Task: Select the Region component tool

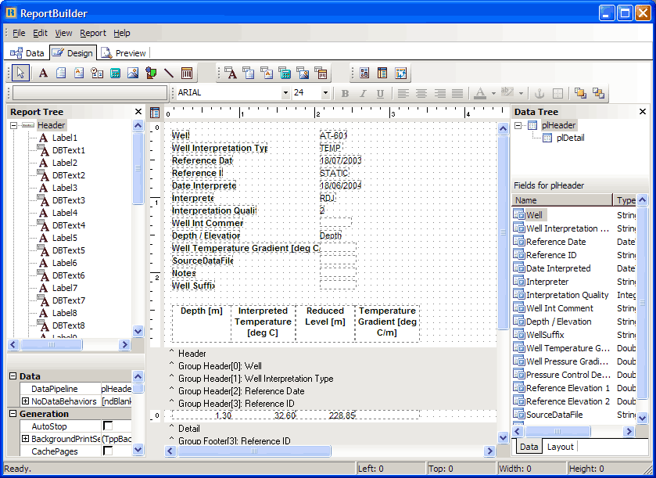Action: tap(364, 73)
